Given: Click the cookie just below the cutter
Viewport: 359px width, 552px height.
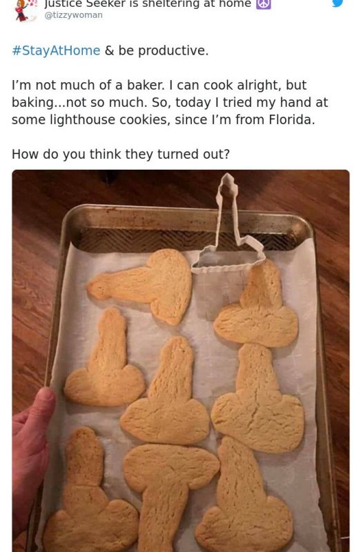Looking at the screenshot, I should click(x=257, y=306).
